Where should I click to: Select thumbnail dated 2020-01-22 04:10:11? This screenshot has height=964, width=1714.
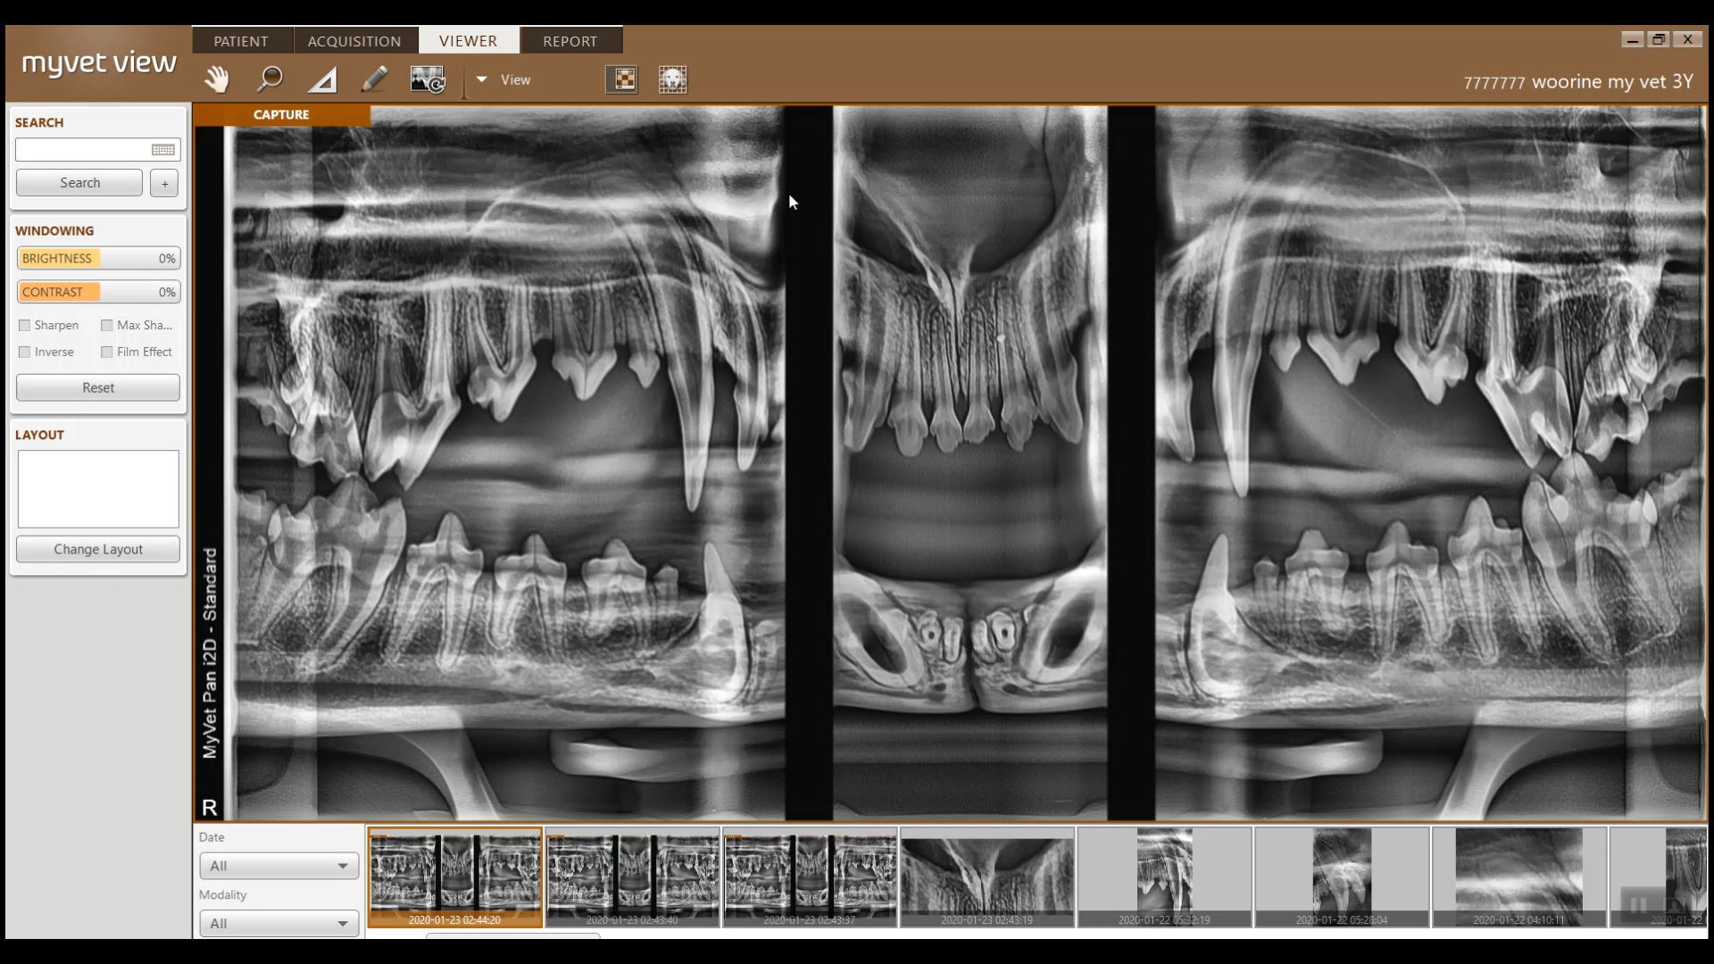(x=1519, y=877)
